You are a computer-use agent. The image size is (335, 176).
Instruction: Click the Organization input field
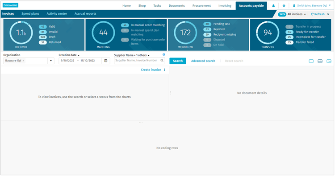pos(25,61)
